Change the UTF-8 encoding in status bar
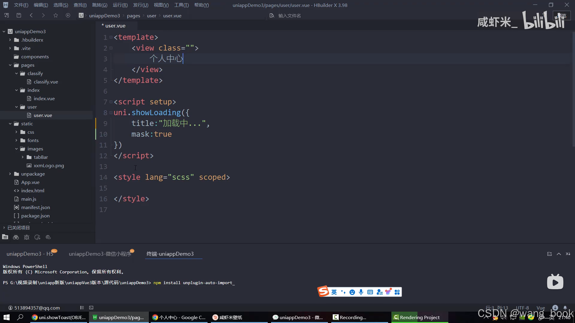Viewport: 575px width, 323px height. 522,308
